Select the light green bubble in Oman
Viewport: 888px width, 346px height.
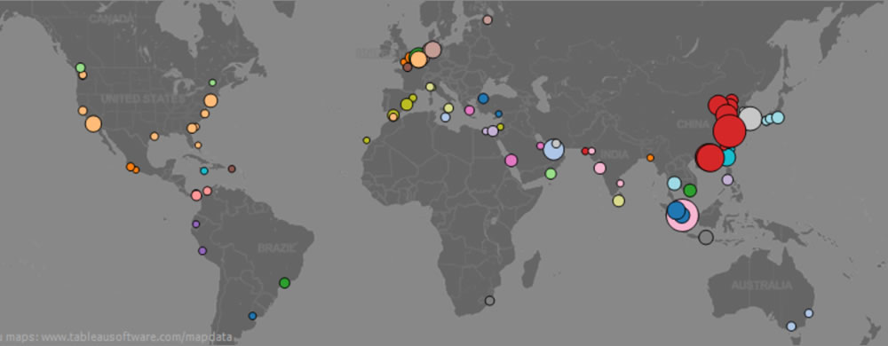(x=551, y=174)
